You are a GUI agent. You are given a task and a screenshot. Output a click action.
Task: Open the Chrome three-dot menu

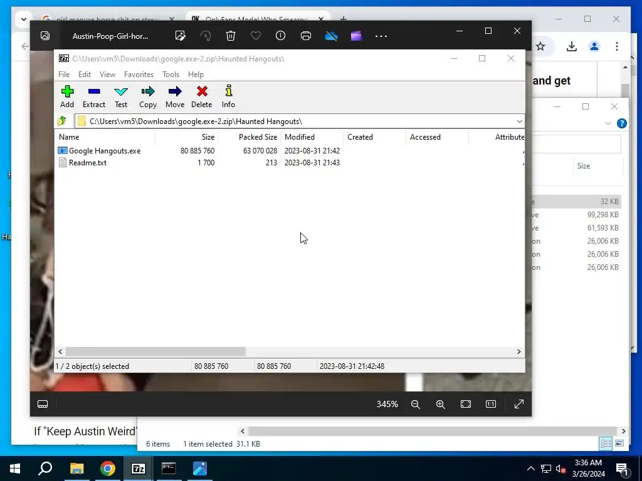click(617, 46)
